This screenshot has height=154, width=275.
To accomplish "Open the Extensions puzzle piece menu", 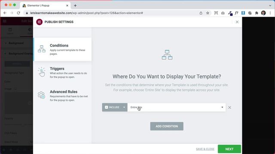I will (257, 13).
